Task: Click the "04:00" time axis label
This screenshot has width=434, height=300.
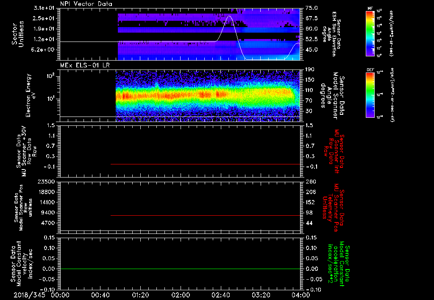Action: [x=301, y=295]
